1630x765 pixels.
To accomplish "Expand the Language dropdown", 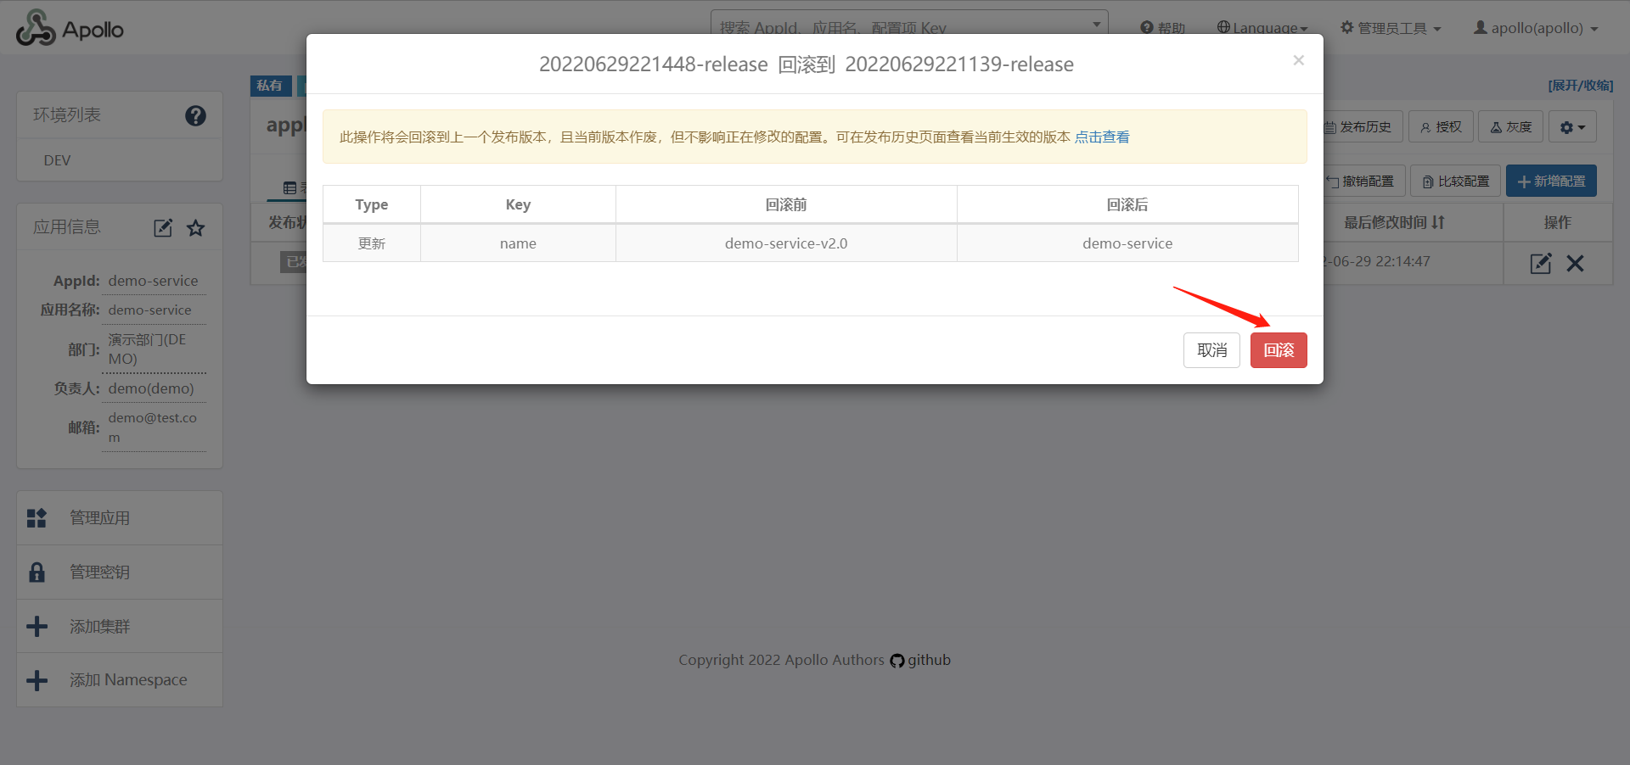I will pyautogui.click(x=1262, y=28).
